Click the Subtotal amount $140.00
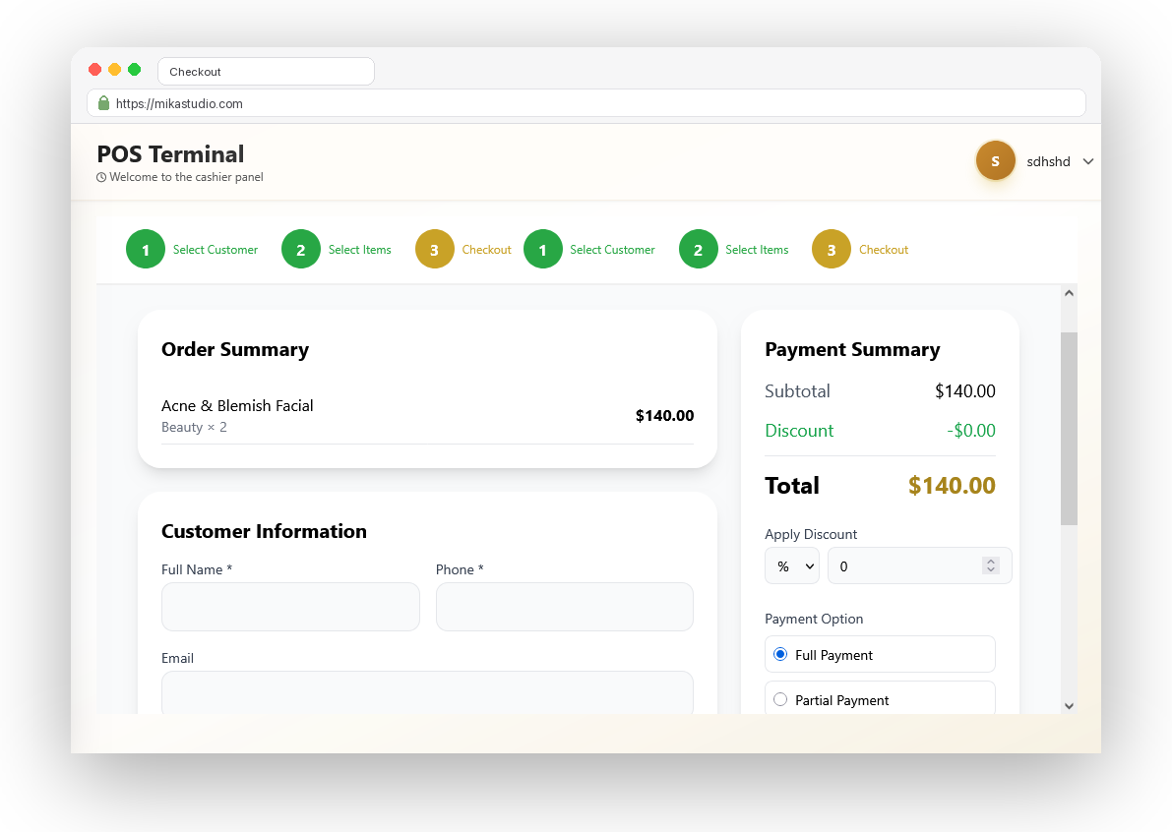This screenshot has height=832, width=1172. (965, 391)
